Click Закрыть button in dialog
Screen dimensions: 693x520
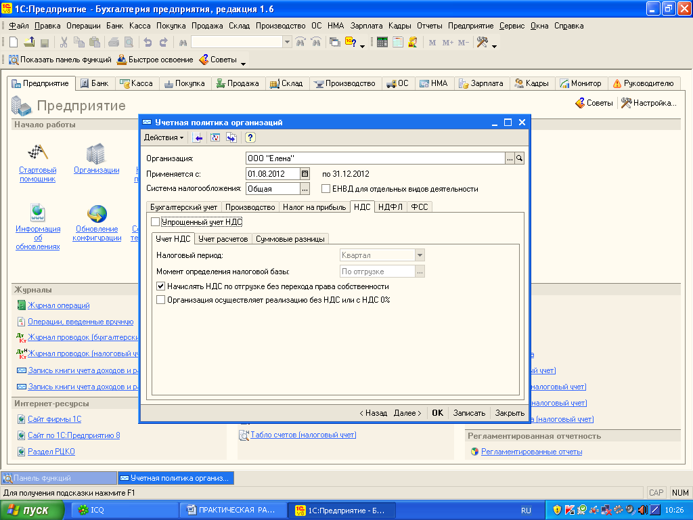(510, 413)
